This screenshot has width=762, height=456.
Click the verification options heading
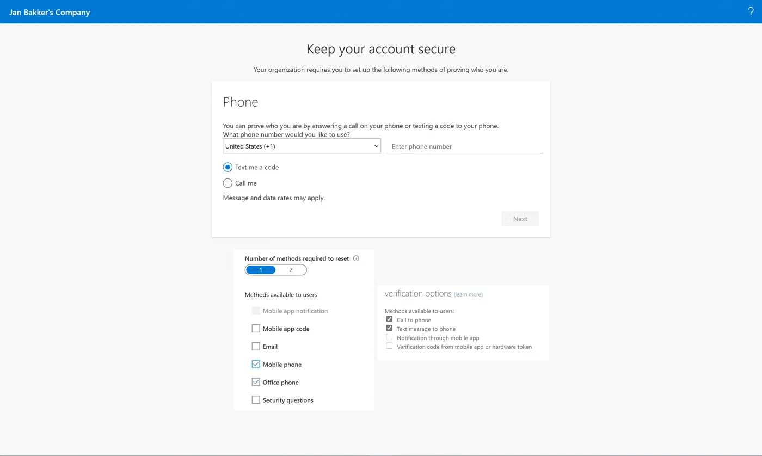tap(418, 294)
